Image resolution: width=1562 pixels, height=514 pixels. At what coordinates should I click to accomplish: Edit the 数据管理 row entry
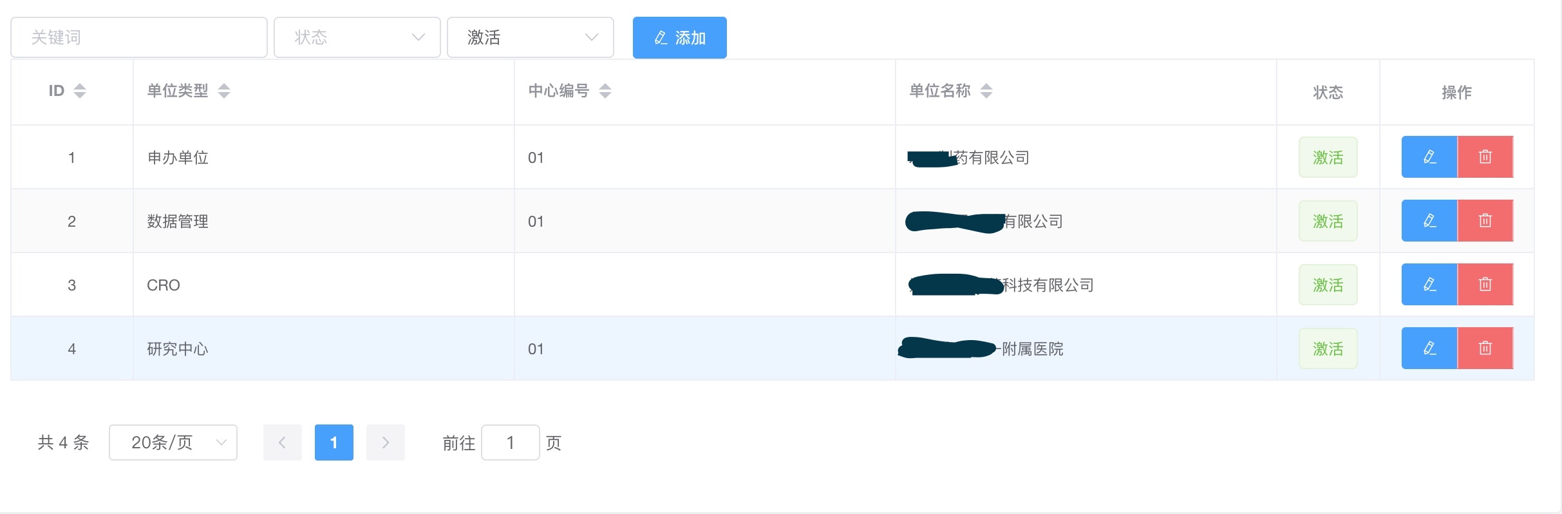tap(1429, 220)
